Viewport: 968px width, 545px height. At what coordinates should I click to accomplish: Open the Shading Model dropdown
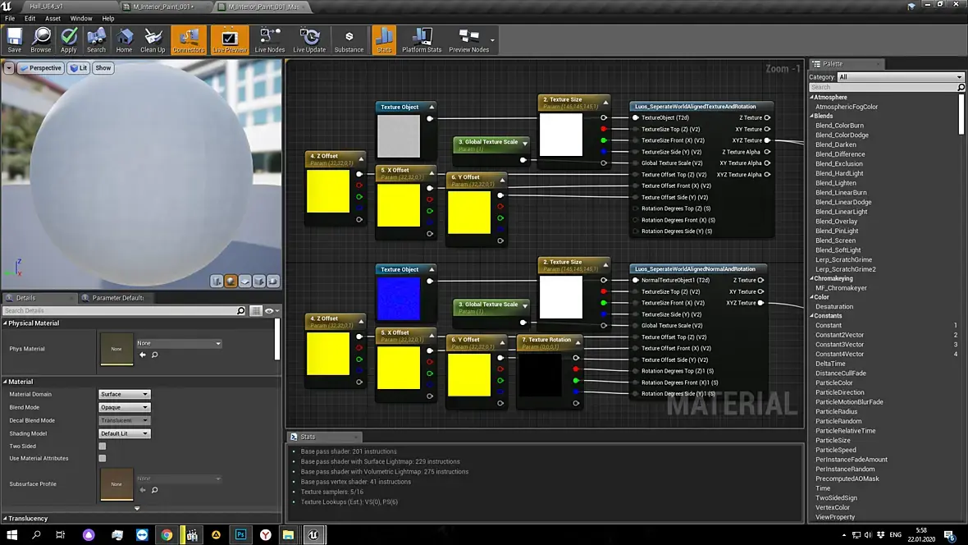125,433
